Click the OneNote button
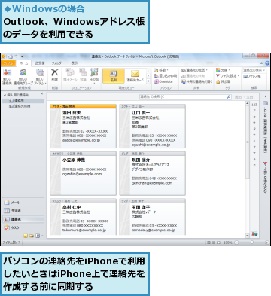Screen dimensions: 271x296 pyautogui.click(x=163, y=81)
